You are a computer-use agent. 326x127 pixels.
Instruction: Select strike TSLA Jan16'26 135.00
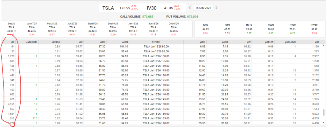tap(156, 90)
